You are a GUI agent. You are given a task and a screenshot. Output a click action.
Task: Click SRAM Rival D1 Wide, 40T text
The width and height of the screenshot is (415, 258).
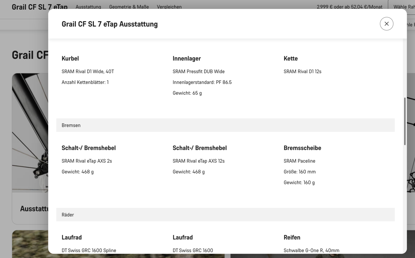point(88,71)
